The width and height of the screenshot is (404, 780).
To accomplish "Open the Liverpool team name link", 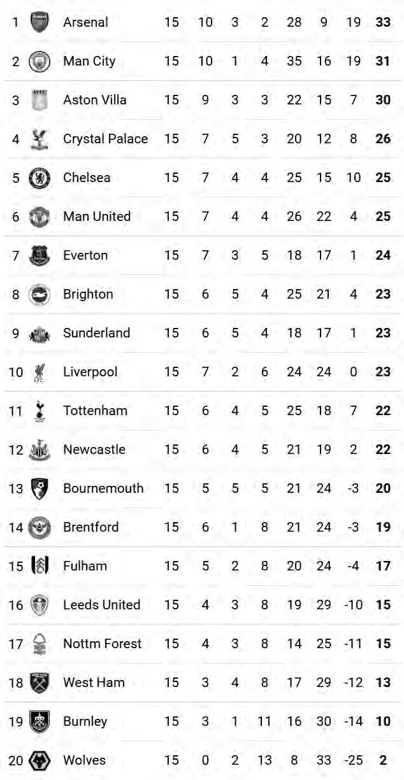I will coord(90,372).
